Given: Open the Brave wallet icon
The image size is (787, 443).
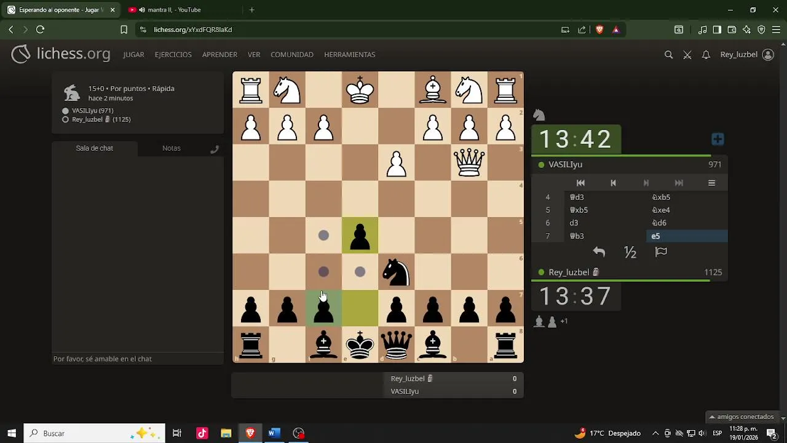Looking at the screenshot, I should [x=732, y=30].
